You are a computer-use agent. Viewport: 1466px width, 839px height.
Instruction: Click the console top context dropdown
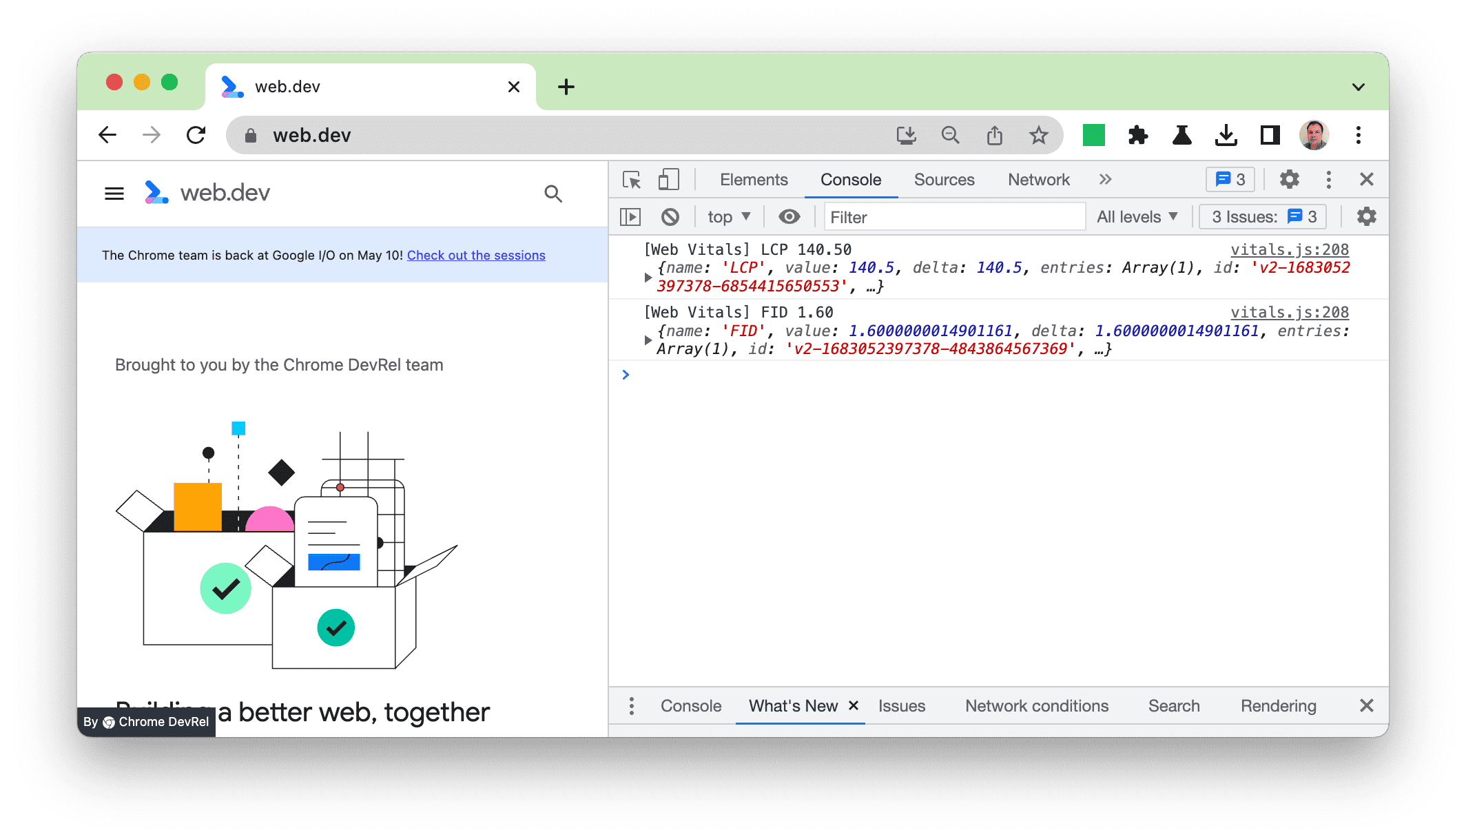point(725,216)
